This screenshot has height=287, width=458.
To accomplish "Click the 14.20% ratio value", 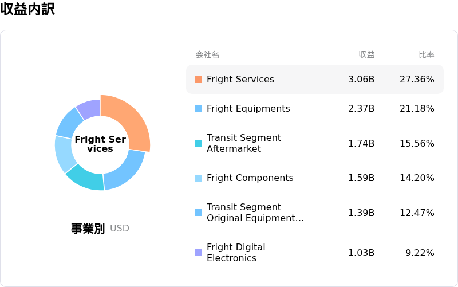I will click(417, 178).
